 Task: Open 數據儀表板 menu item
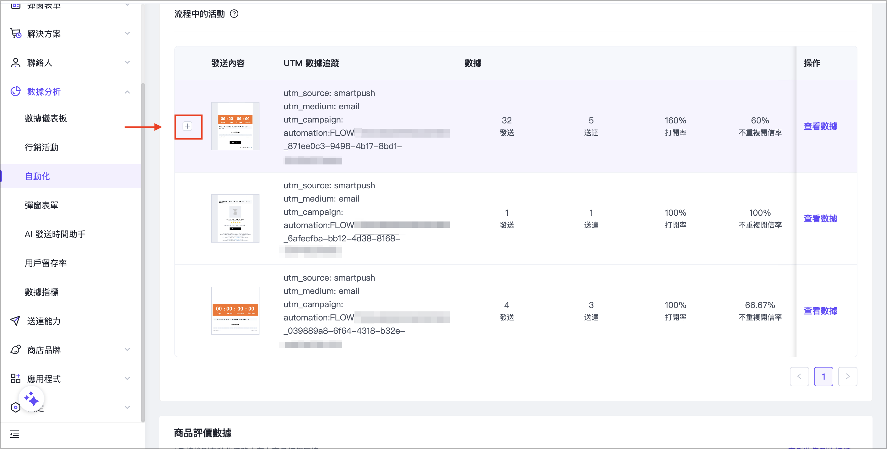point(46,119)
